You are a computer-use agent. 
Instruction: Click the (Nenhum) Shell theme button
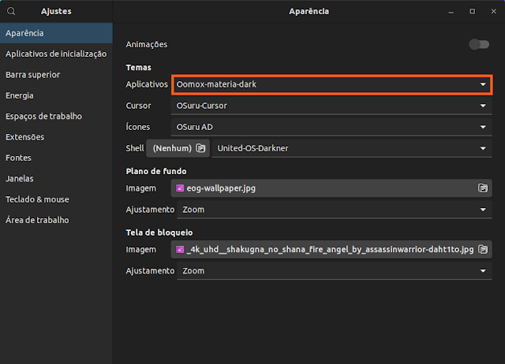click(178, 148)
